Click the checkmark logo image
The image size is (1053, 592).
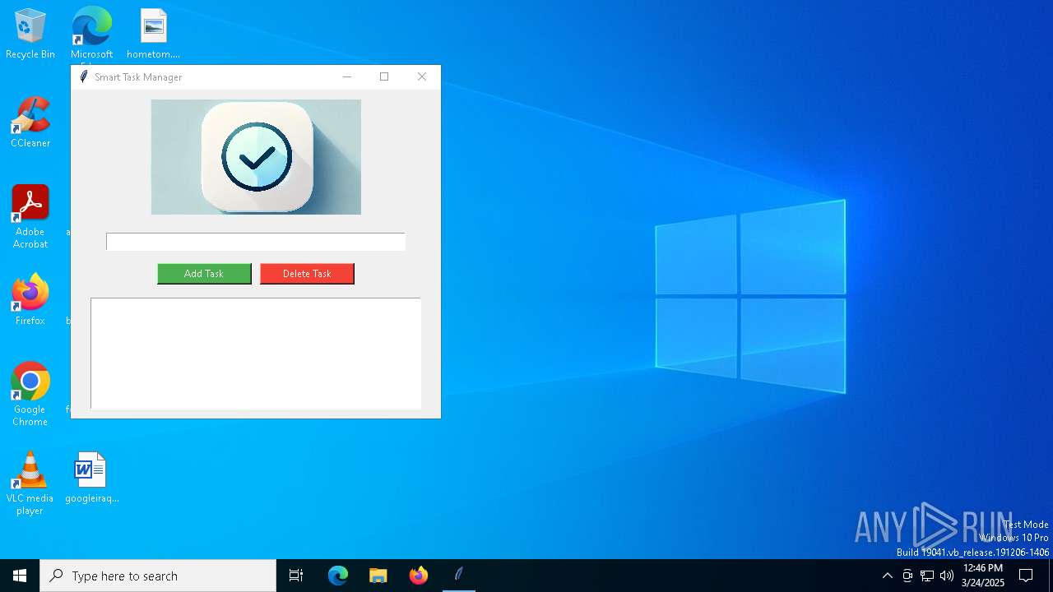click(x=256, y=157)
